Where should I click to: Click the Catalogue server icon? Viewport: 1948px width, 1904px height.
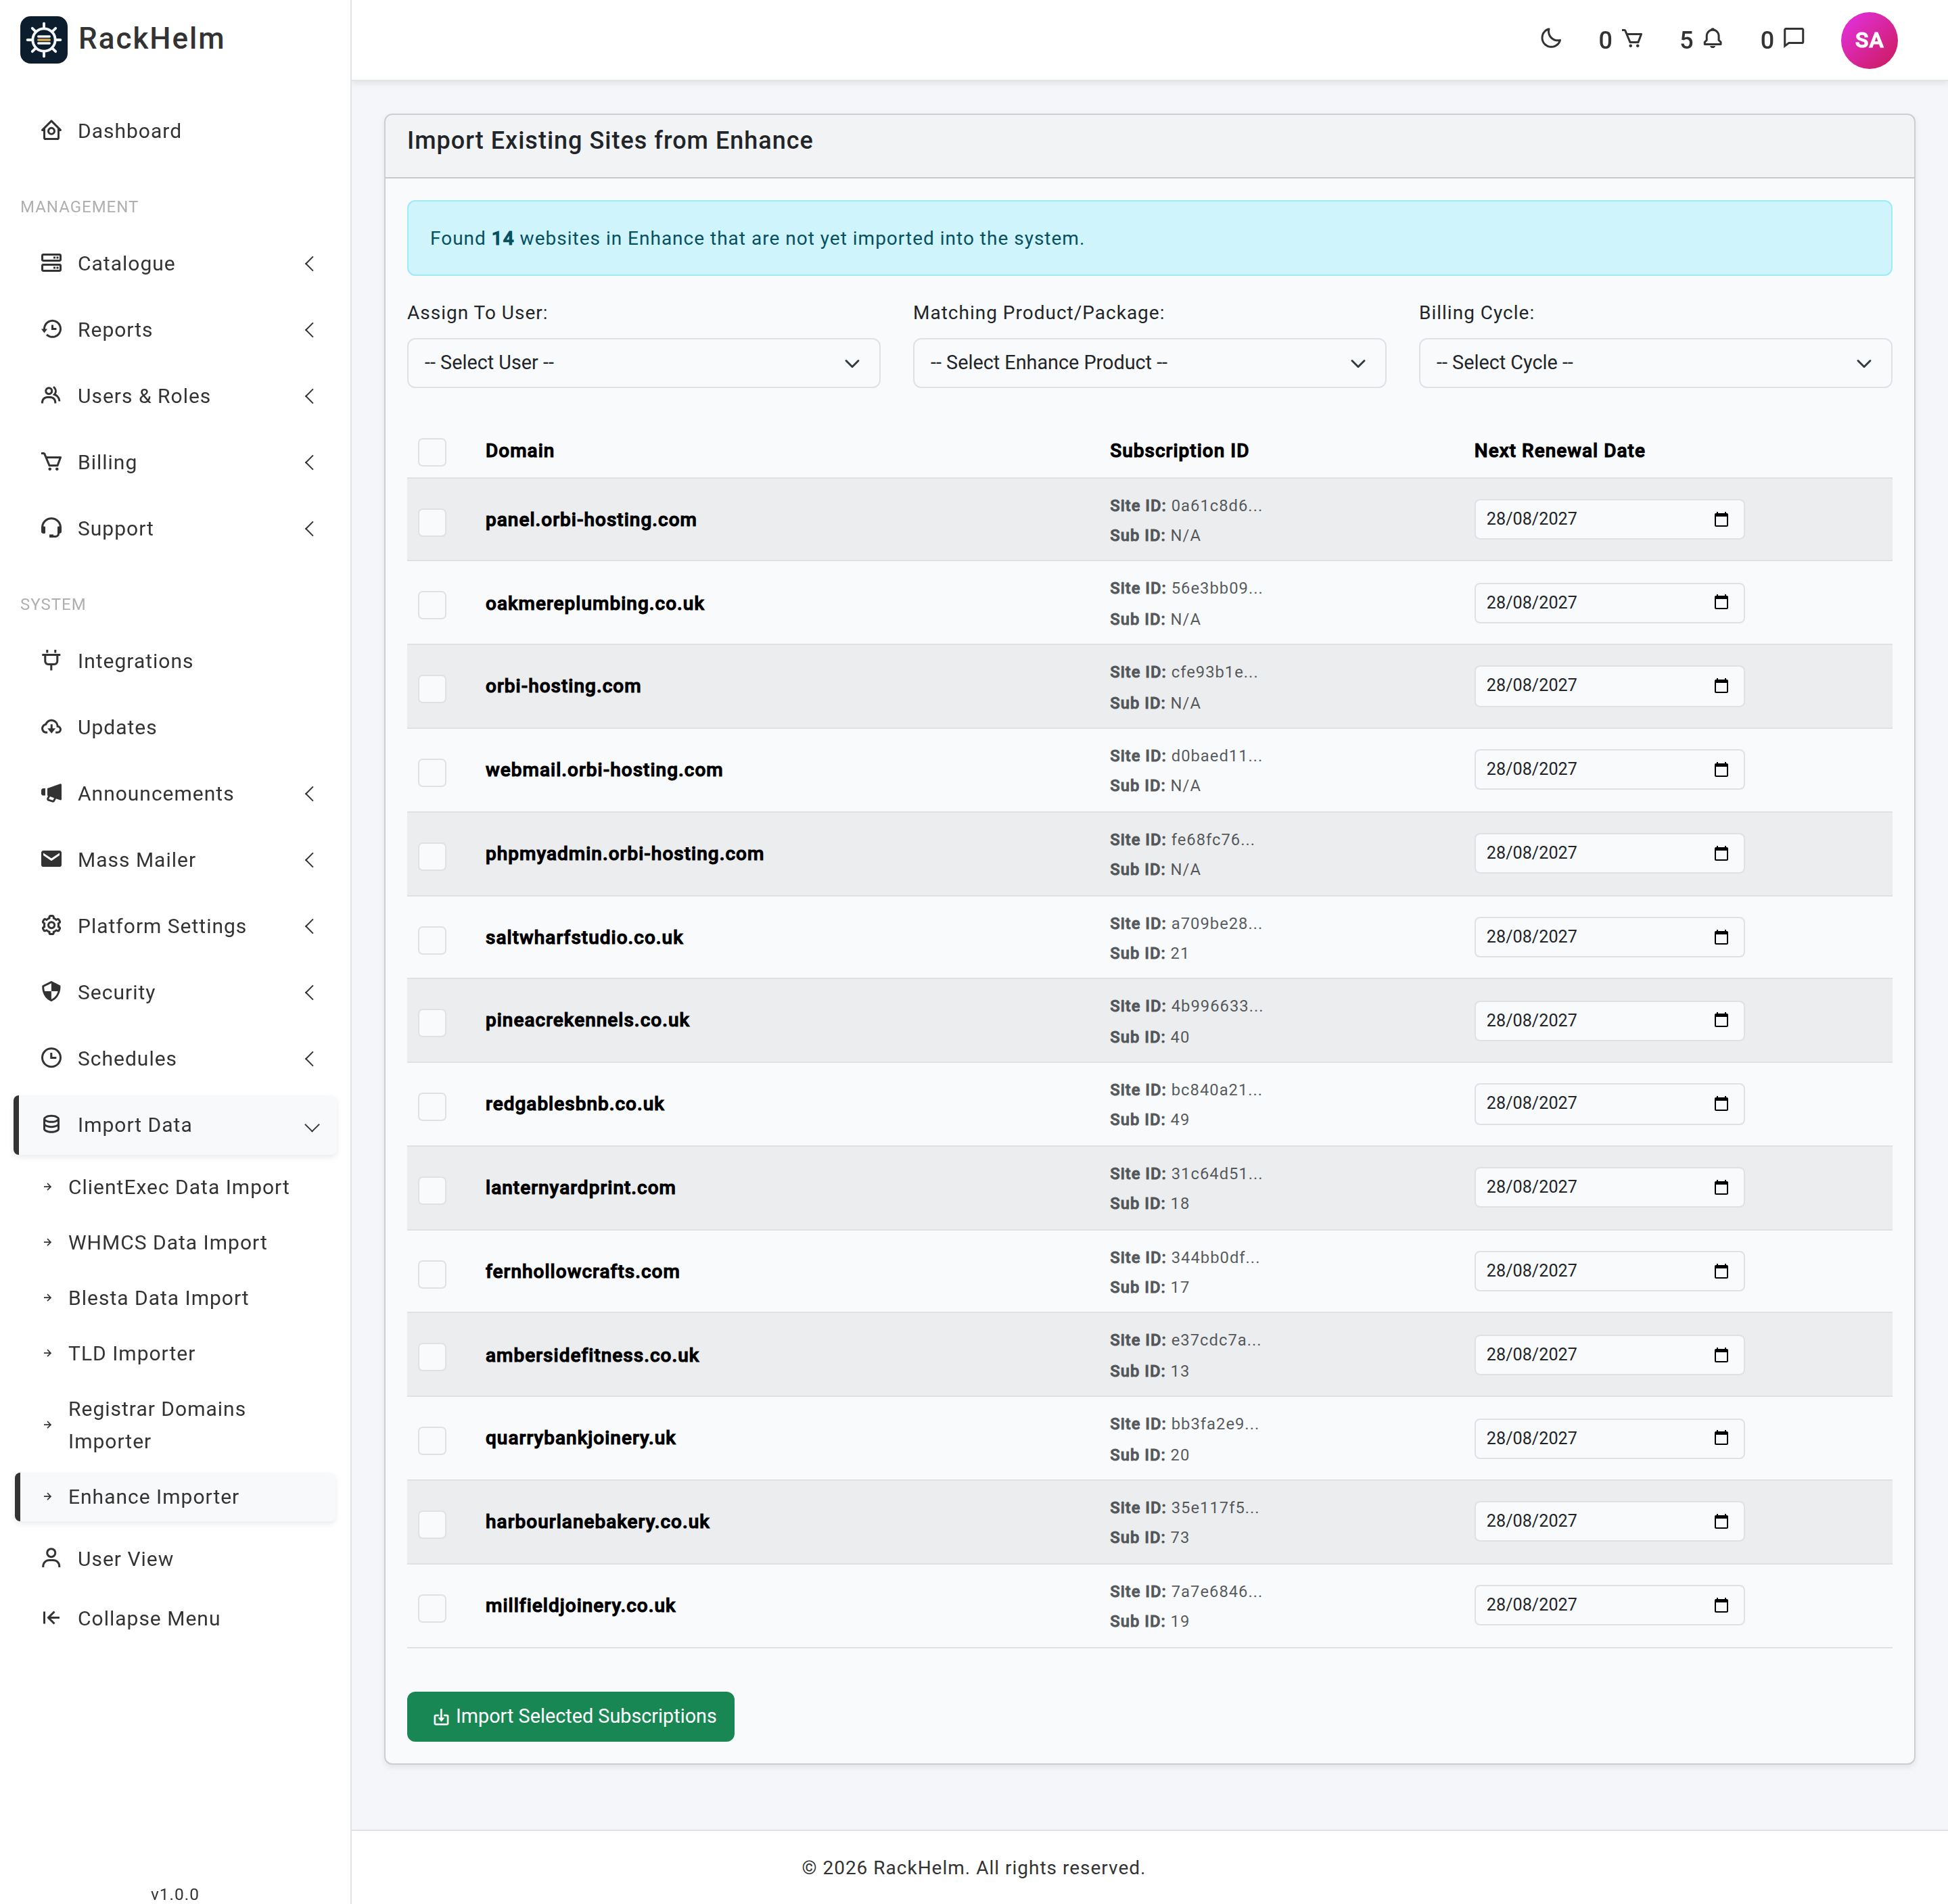tap(51, 263)
